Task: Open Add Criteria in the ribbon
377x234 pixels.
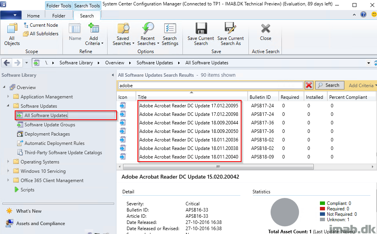Action: click(x=94, y=34)
